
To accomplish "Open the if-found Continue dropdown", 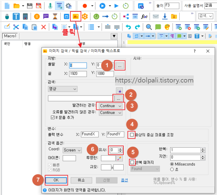I will point(111,106).
